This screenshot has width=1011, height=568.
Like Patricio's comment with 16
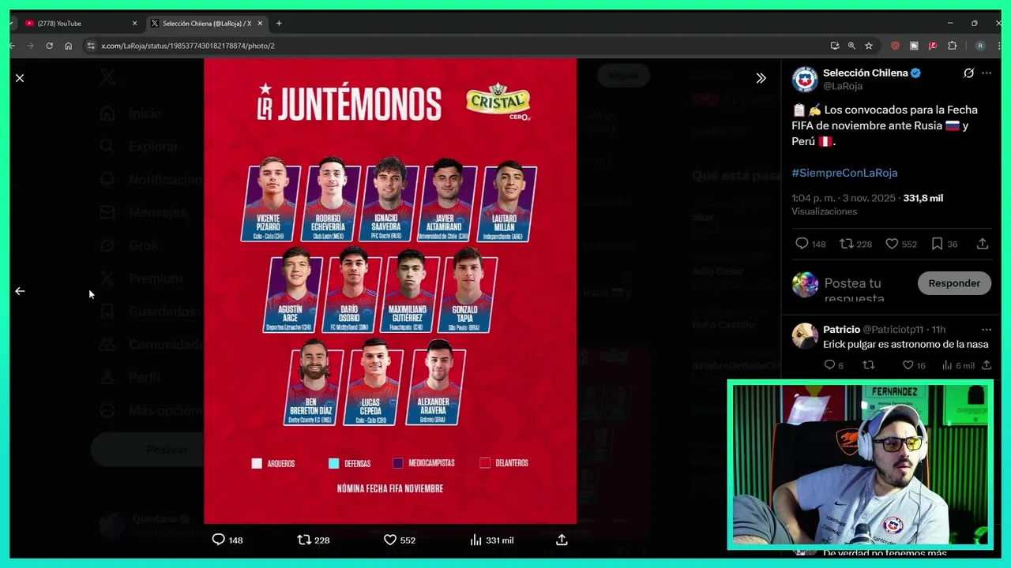(x=908, y=365)
